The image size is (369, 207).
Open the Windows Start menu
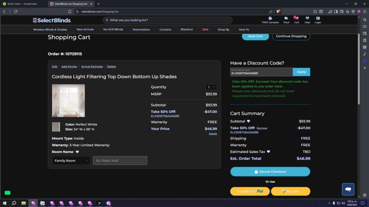(x=5, y=203)
